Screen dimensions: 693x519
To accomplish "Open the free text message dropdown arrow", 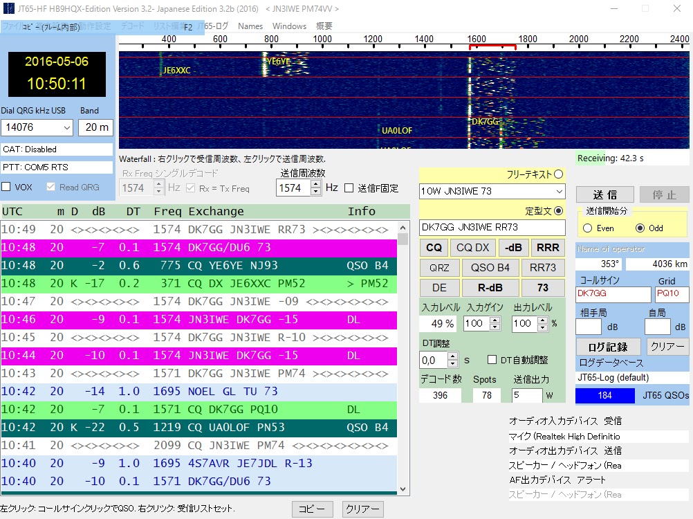I will tap(559, 192).
